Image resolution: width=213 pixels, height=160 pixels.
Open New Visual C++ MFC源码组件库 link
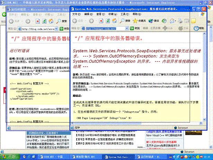[x=164, y=135]
